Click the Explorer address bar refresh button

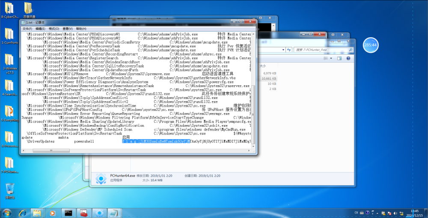click(x=288, y=50)
